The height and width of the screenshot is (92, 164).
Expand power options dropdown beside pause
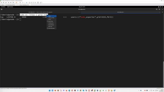18,3
